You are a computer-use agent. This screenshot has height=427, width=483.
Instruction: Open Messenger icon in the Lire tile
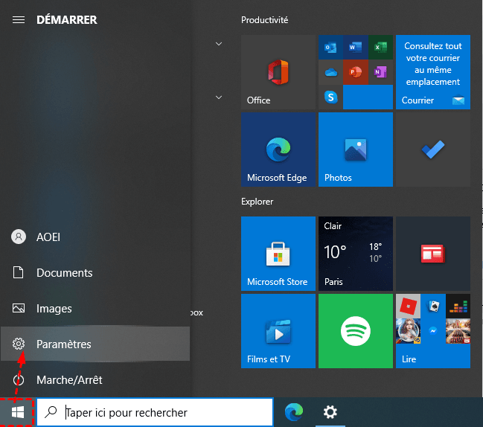coord(433,331)
